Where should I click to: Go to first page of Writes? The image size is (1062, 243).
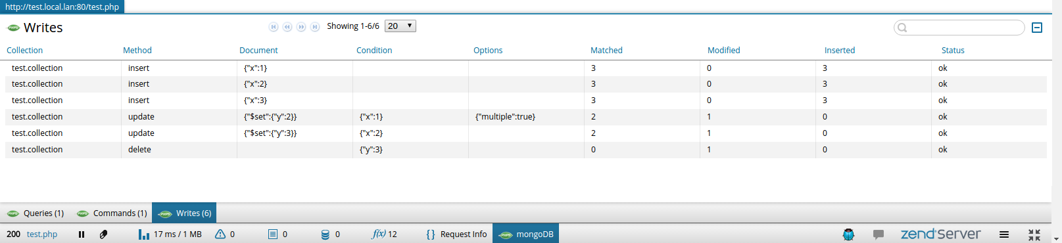[x=274, y=27]
